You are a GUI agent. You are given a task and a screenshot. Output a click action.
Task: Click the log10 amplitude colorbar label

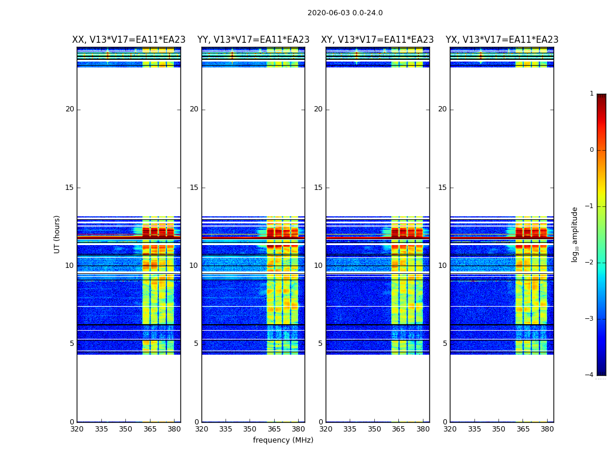[575, 234]
